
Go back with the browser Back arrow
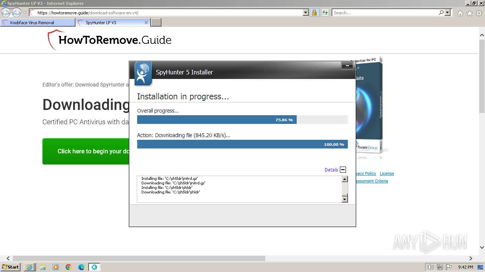click(x=6, y=12)
